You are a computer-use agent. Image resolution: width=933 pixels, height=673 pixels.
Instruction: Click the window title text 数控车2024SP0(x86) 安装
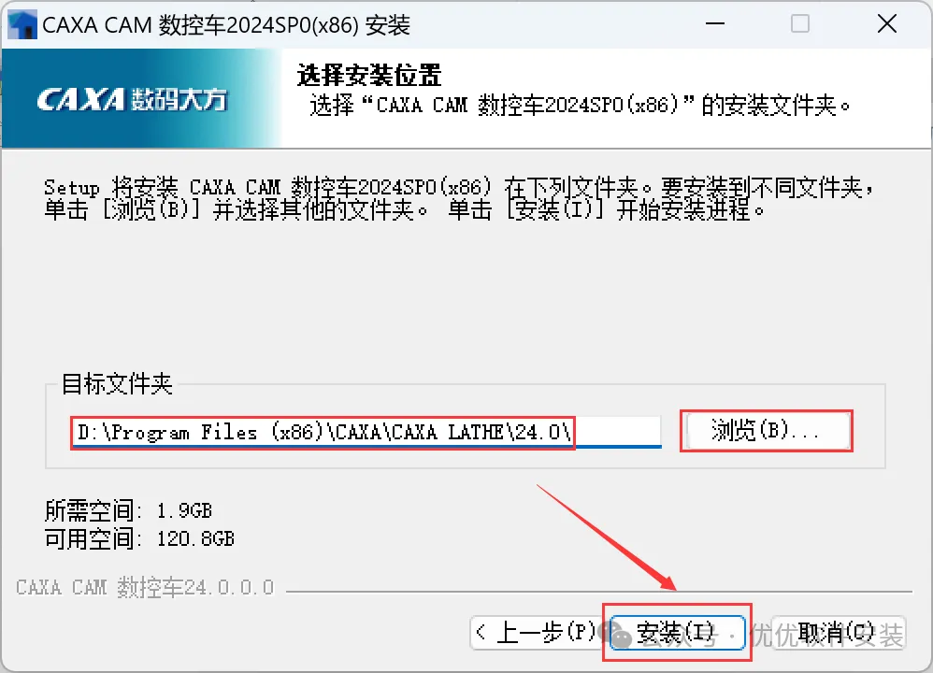(x=284, y=25)
